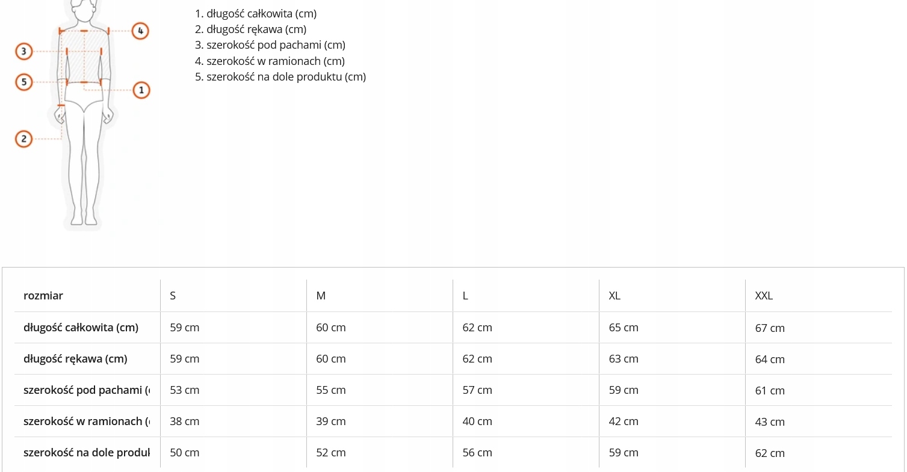The width and height of the screenshot is (907, 472).
Task: Click the S size column header
Action: coord(173,295)
